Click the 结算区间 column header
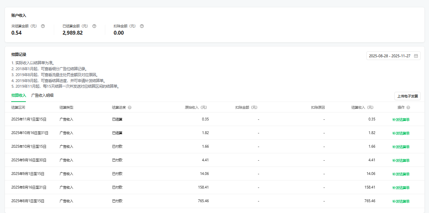 click(x=18, y=108)
